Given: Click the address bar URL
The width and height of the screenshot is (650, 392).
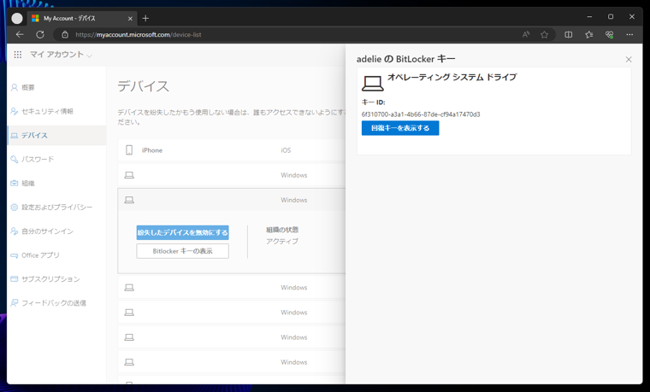Looking at the screenshot, I should [x=139, y=35].
